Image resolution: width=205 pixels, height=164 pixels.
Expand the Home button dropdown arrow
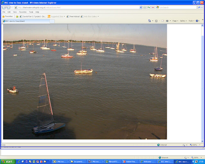[x=152, y=21]
